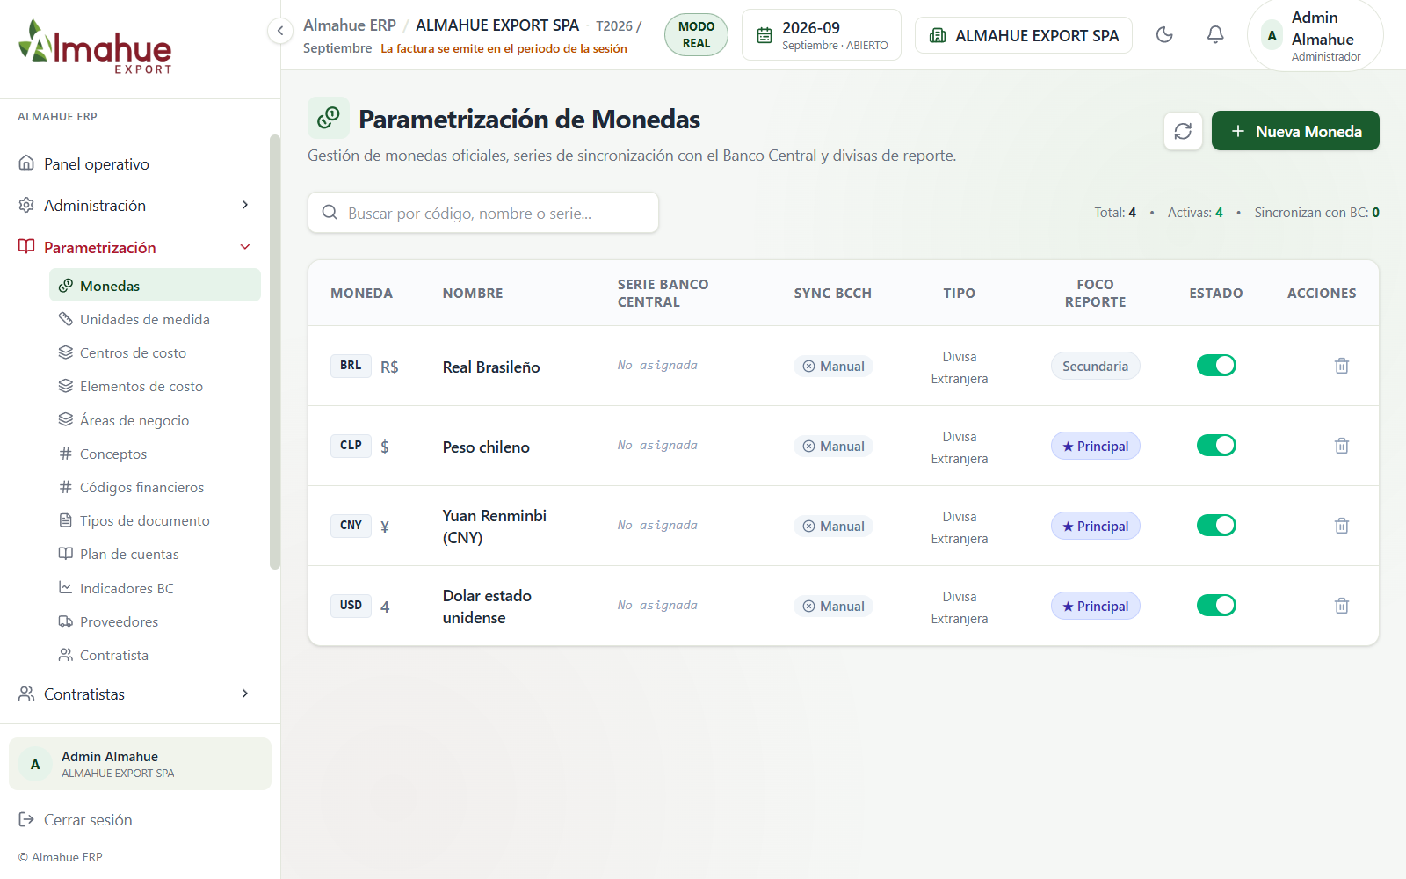Click the Principal badge in CLP row
Image resolution: width=1406 pixels, height=879 pixels.
(1096, 446)
